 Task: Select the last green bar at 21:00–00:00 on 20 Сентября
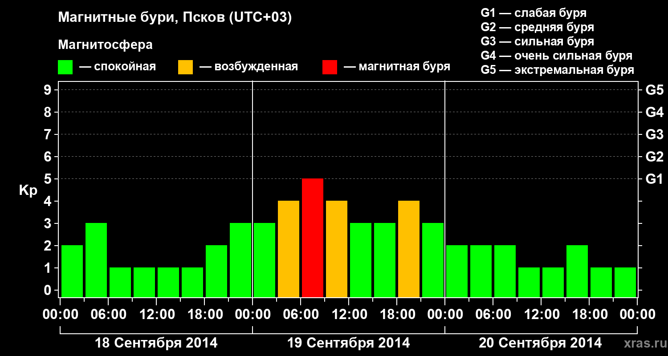[x=625, y=283]
